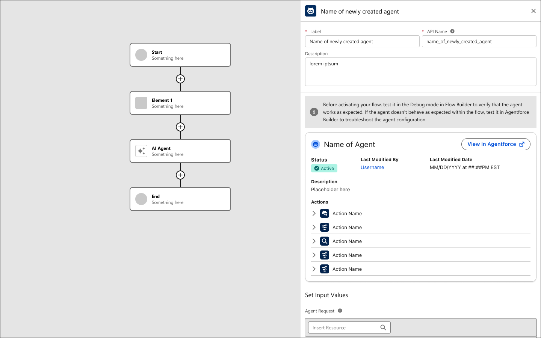The image size is (541, 338).
Task: Add element between AI Agent and End
Action: 180,175
